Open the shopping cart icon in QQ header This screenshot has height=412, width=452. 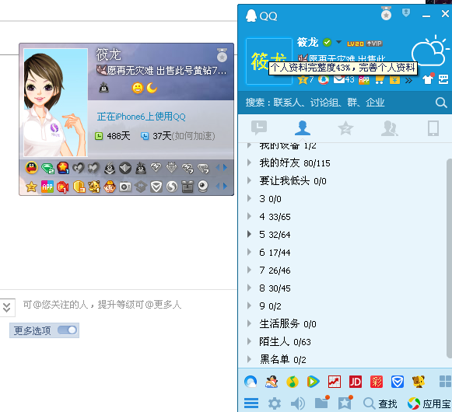[380, 79]
